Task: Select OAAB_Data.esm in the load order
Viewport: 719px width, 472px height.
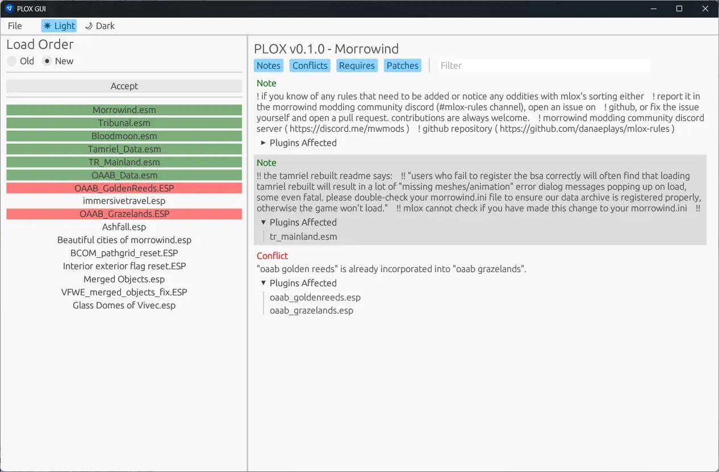Action: (124, 175)
